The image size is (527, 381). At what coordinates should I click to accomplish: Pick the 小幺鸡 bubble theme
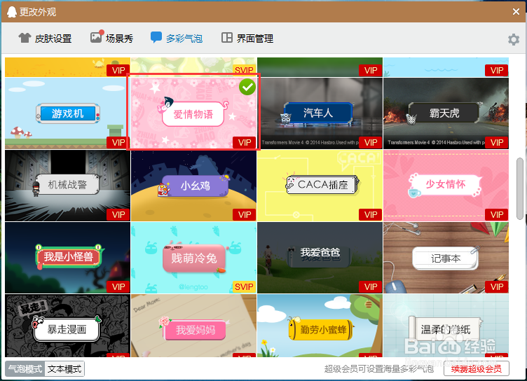click(x=193, y=186)
